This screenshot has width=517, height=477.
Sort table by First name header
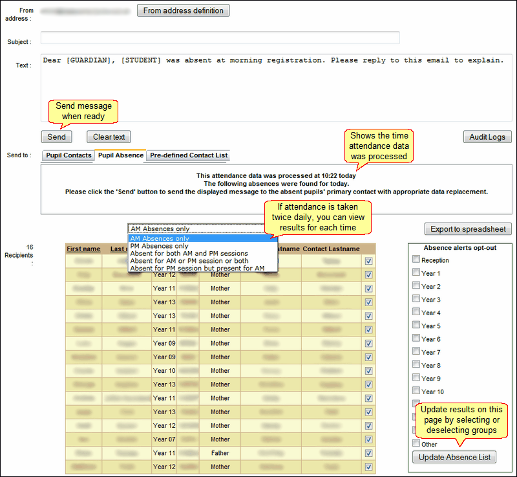pyautogui.click(x=83, y=249)
